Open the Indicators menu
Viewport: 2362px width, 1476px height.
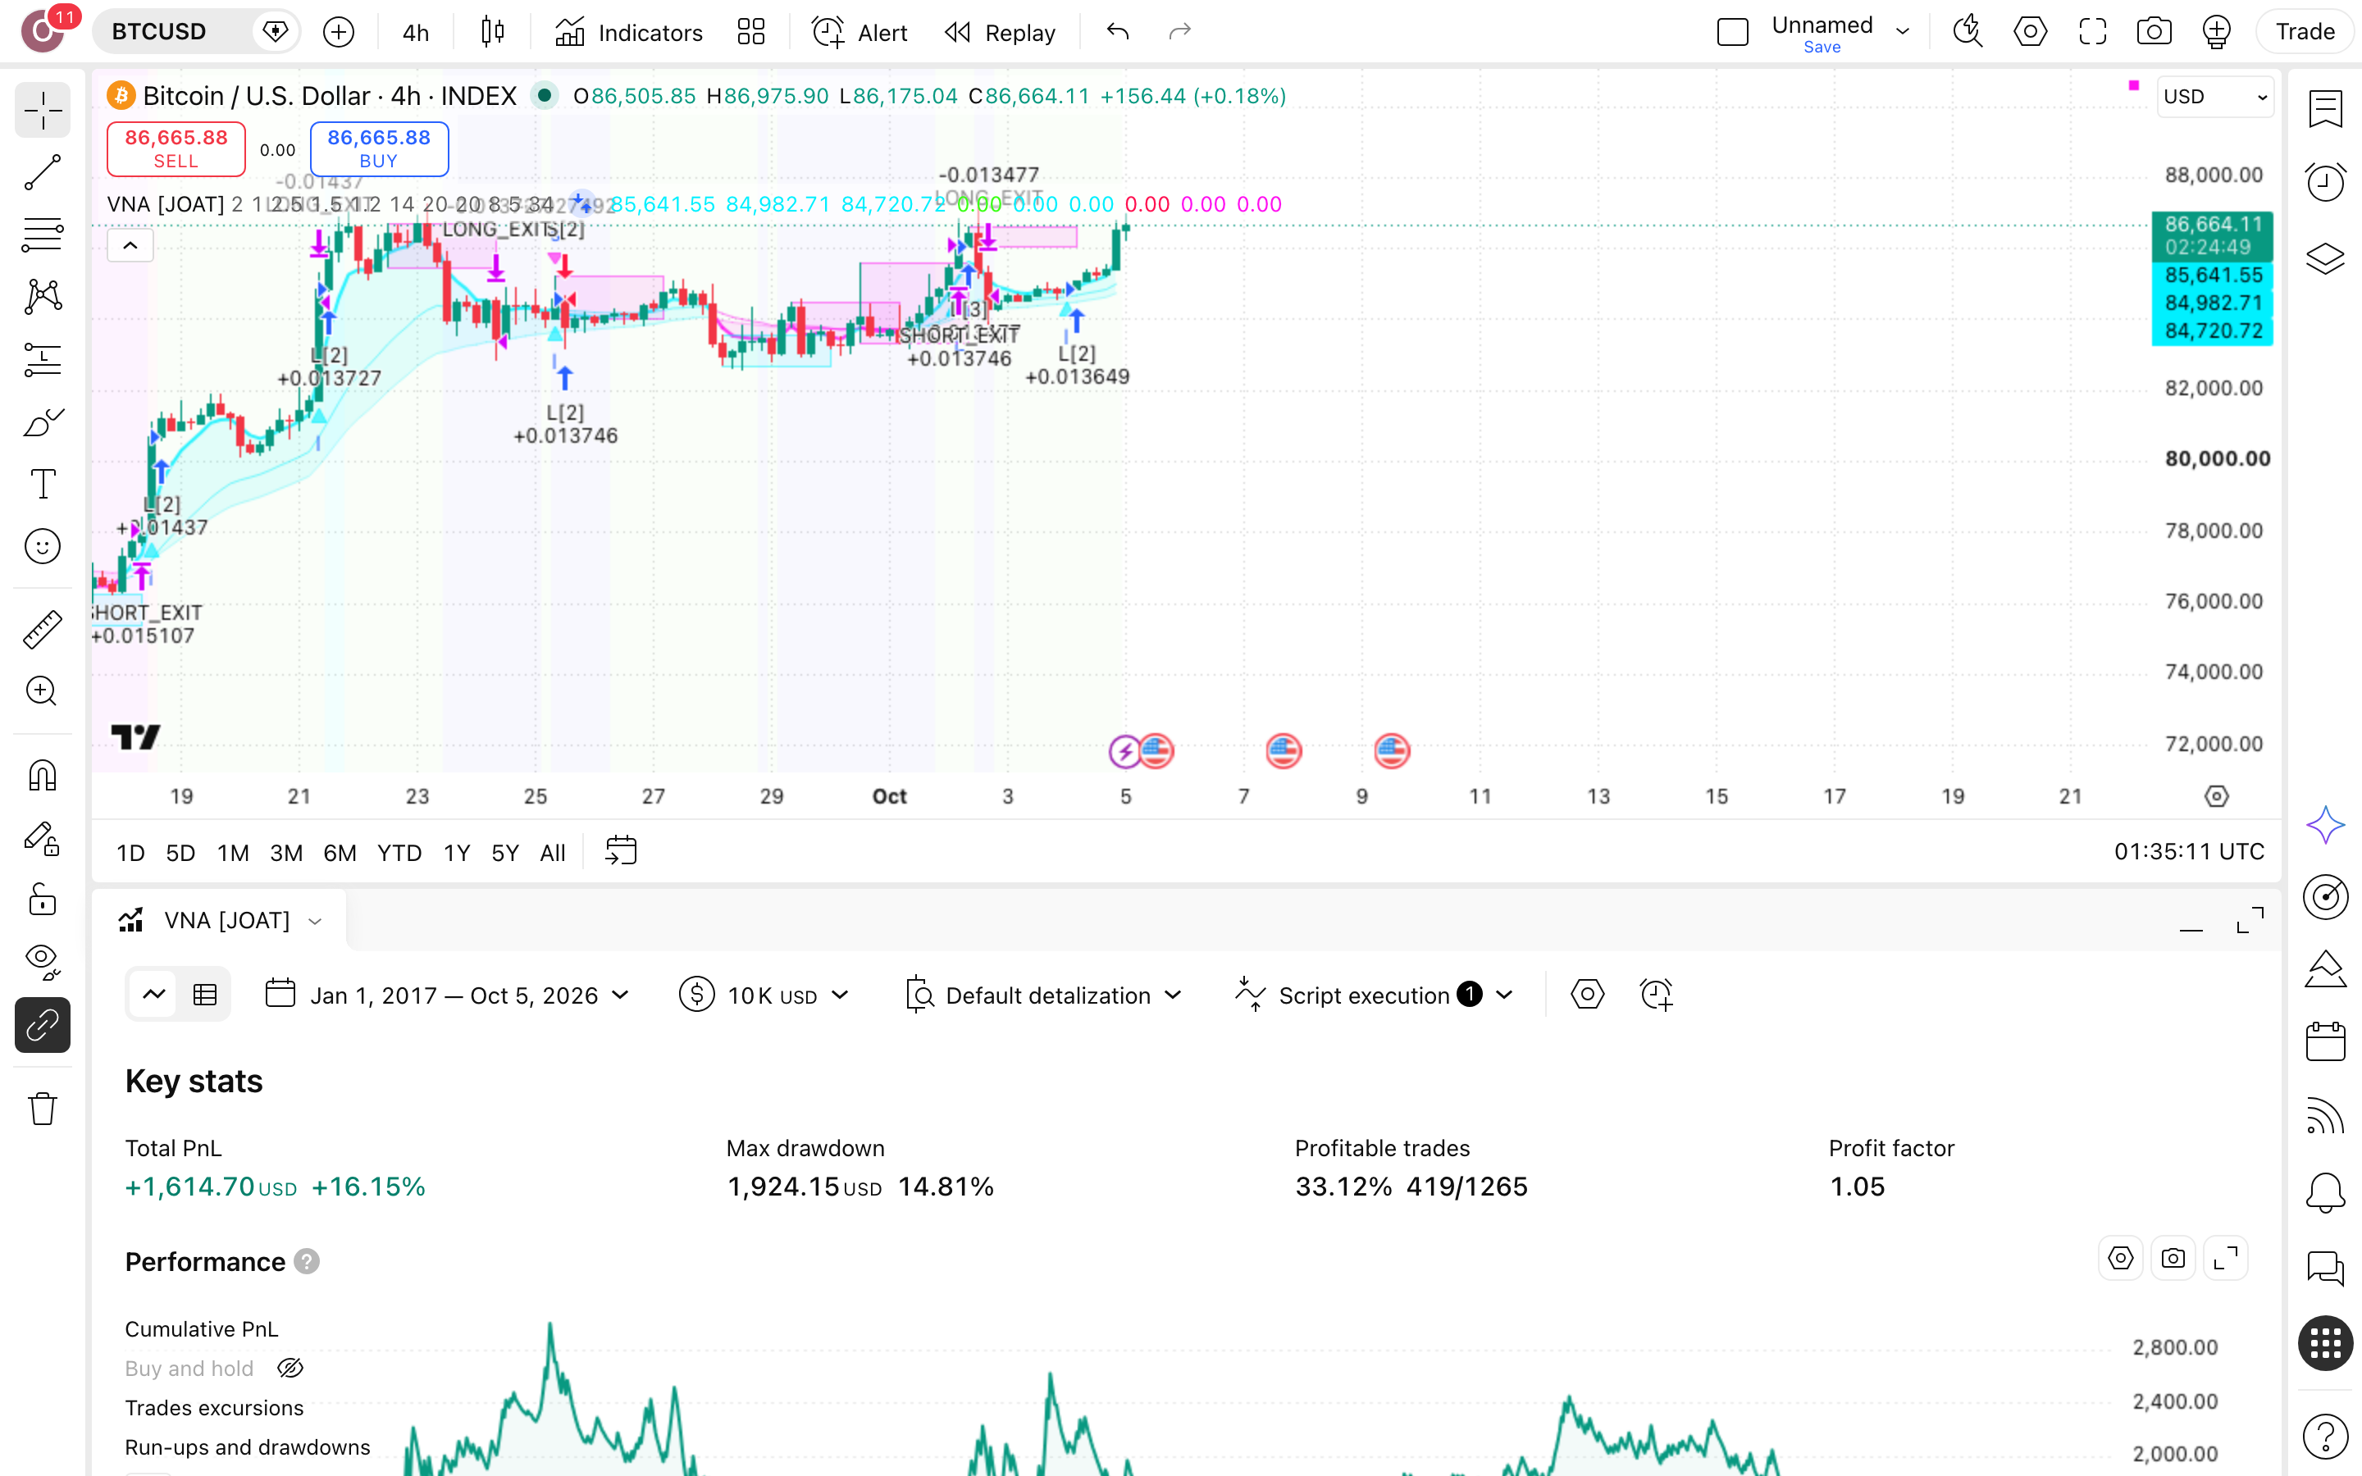coord(630,32)
